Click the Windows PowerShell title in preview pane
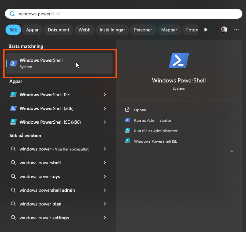246x232 pixels. [179, 80]
